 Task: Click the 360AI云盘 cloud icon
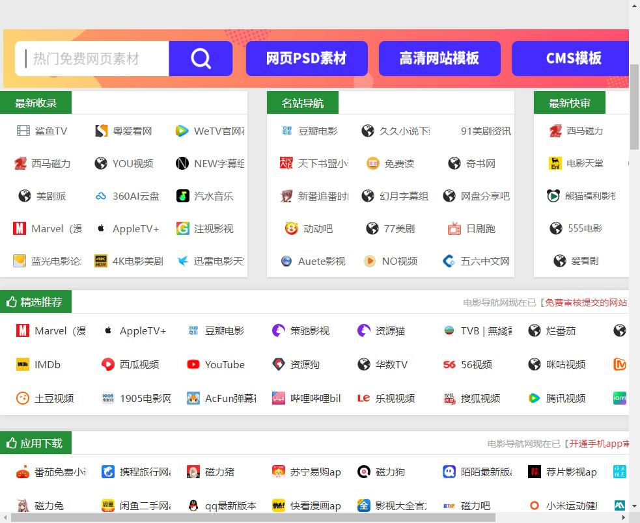[101, 196]
